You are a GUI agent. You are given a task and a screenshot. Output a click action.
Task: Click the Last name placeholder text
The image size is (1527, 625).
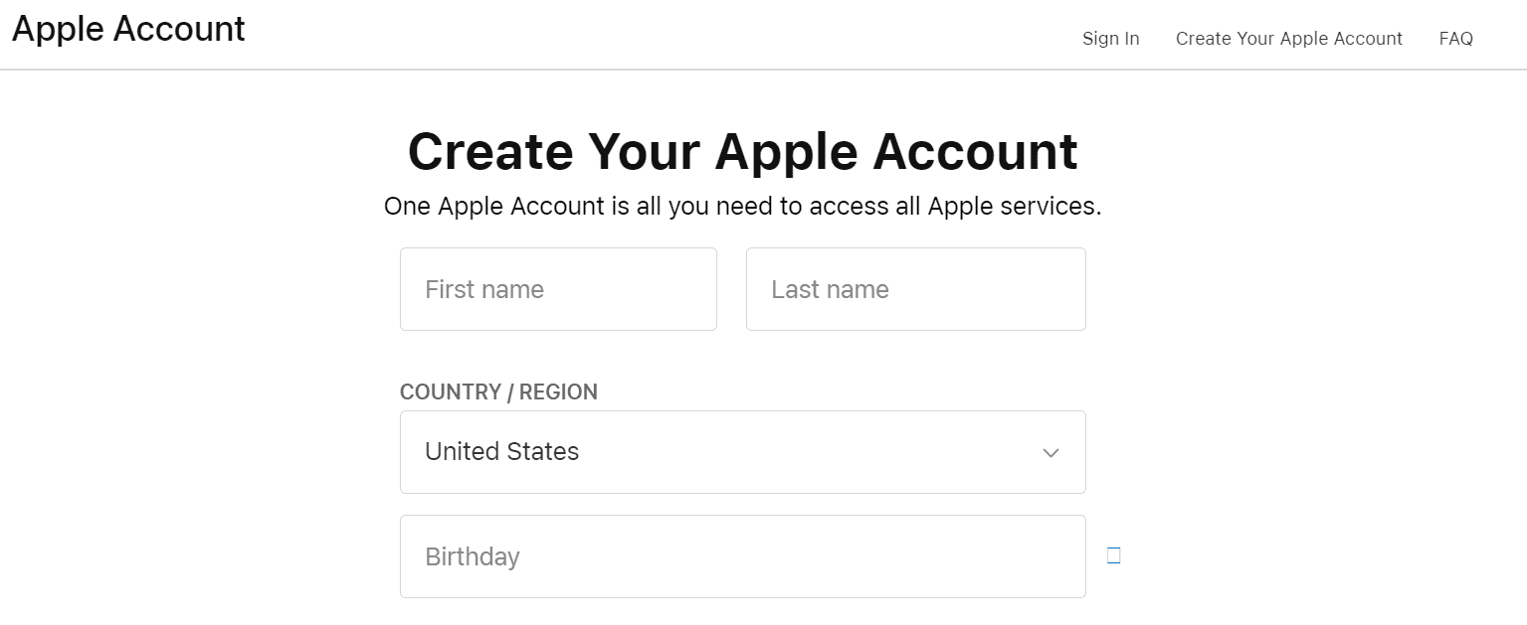click(x=830, y=289)
